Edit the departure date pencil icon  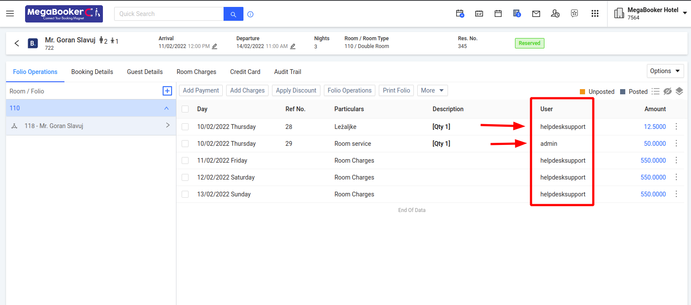pyautogui.click(x=293, y=46)
